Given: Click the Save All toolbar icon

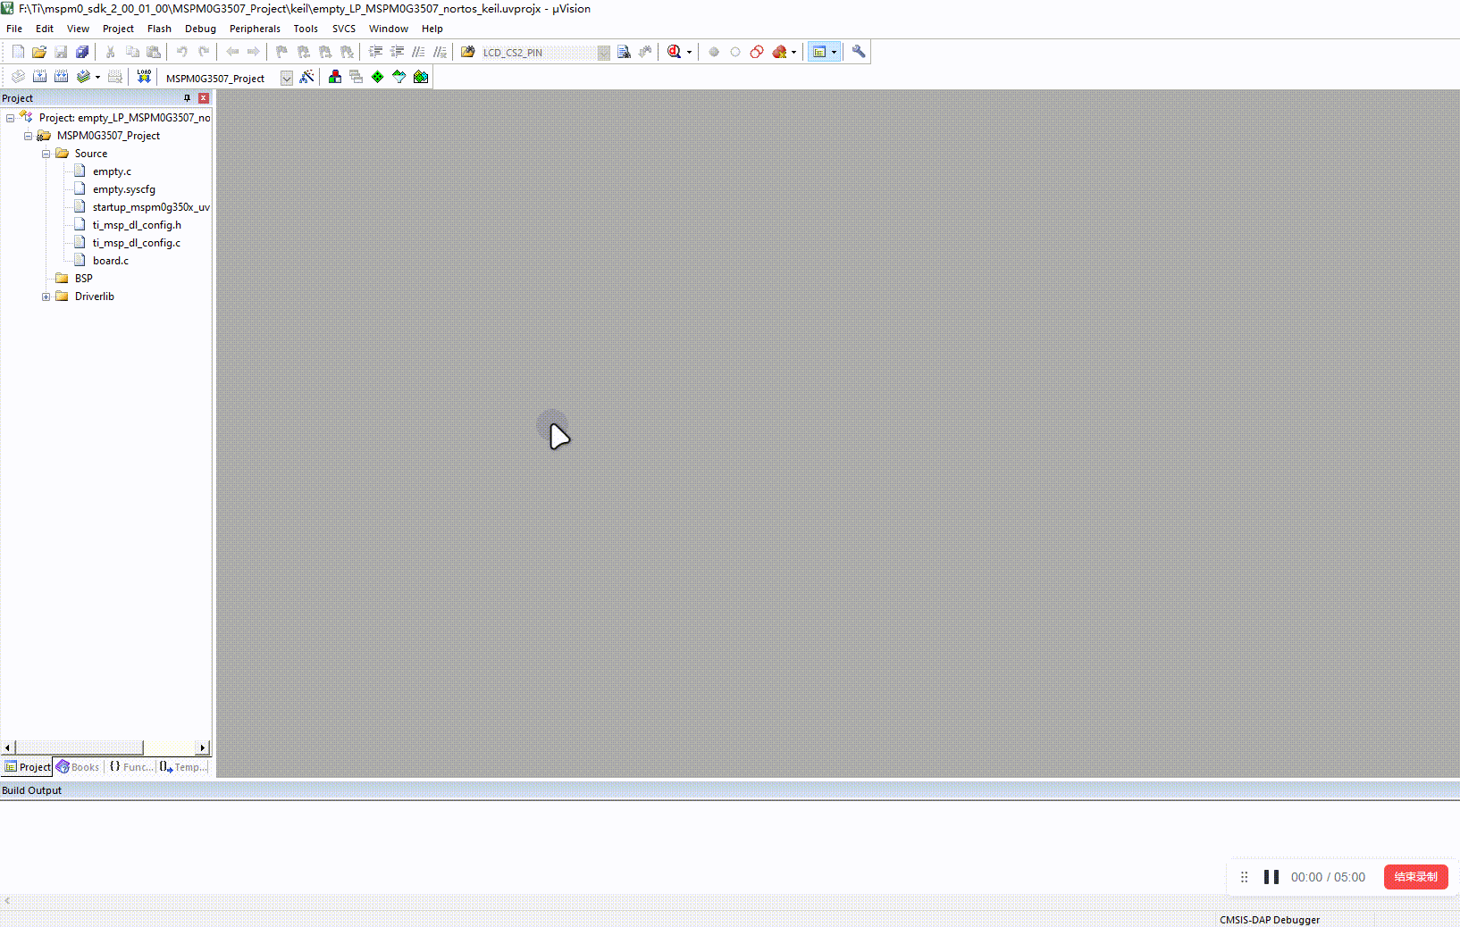Looking at the screenshot, I should click(x=82, y=52).
